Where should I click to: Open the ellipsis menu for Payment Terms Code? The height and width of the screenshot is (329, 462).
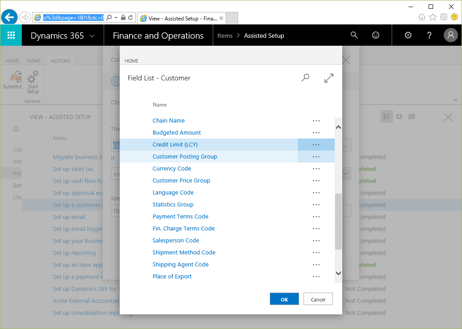(316, 217)
